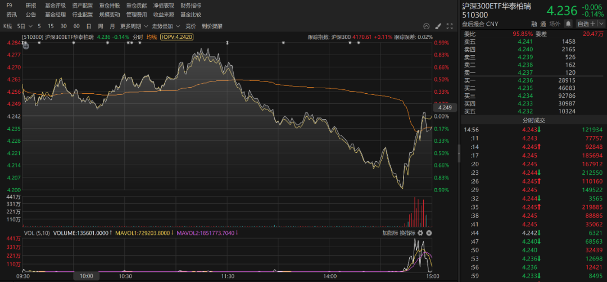Toggle the IOPV:4.2420 overlay badge

coord(176,37)
